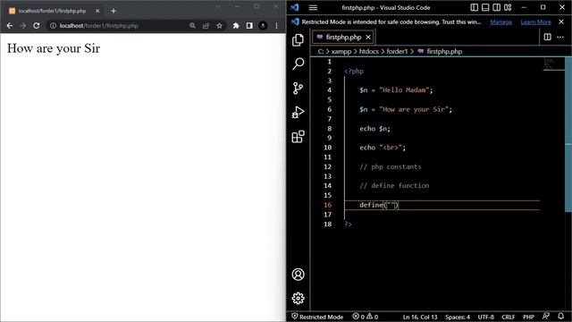Viewport: 572px width, 322px height.
Task: Place the cursor inside the define() quotes
Action: pyautogui.click(x=391, y=205)
